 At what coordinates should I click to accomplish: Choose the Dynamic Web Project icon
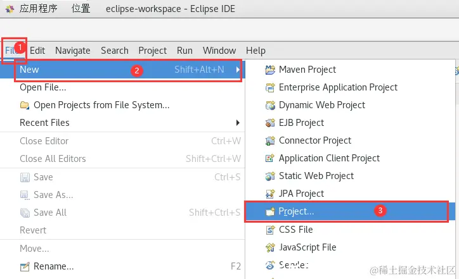(x=270, y=105)
